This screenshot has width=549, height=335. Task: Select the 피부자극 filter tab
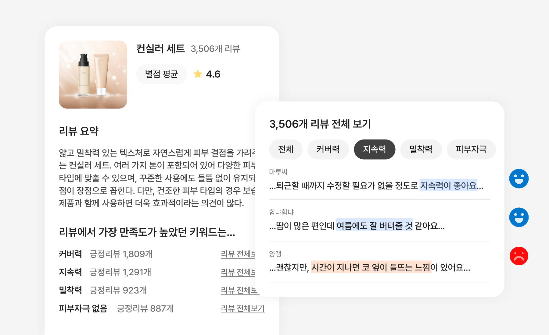tap(471, 149)
